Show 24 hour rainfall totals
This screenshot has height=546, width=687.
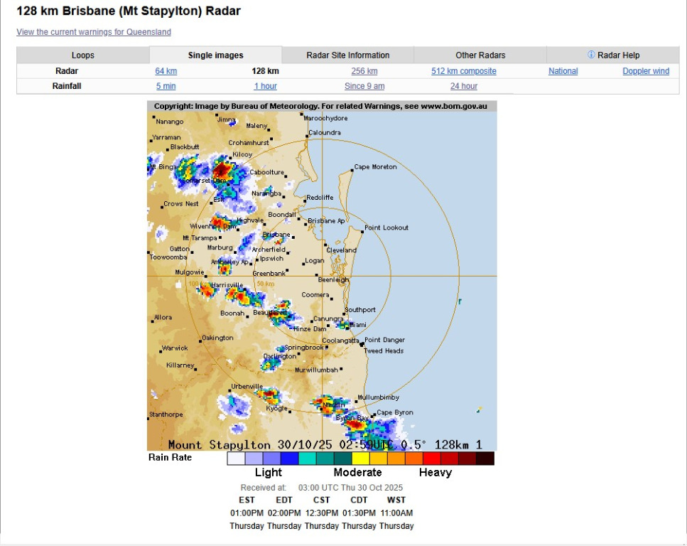pos(463,86)
